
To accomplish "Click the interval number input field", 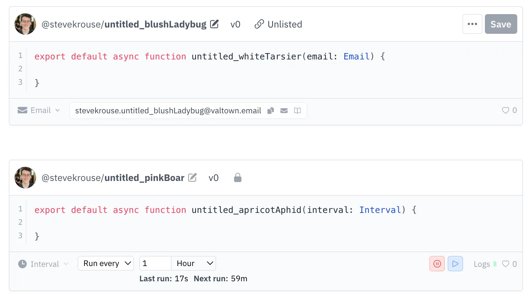I will [x=155, y=263].
